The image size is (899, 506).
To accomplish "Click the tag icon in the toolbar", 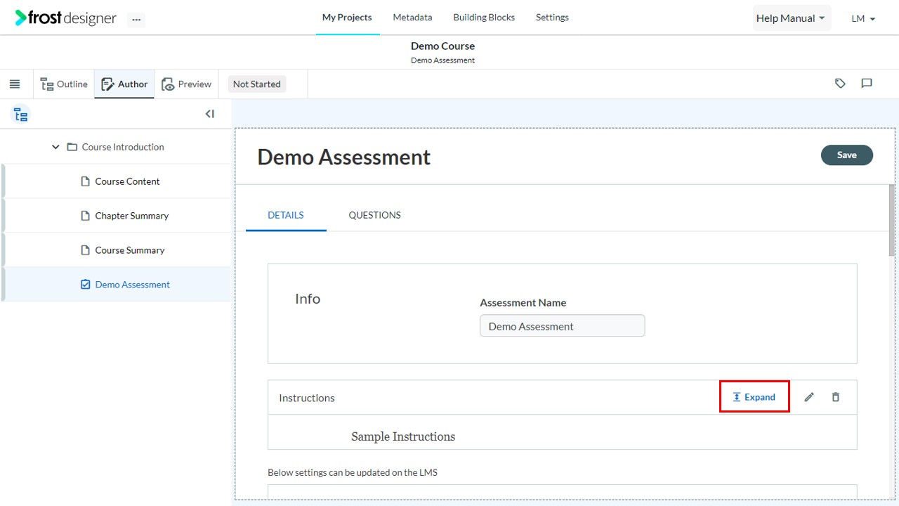I will pyautogui.click(x=840, y=84).
